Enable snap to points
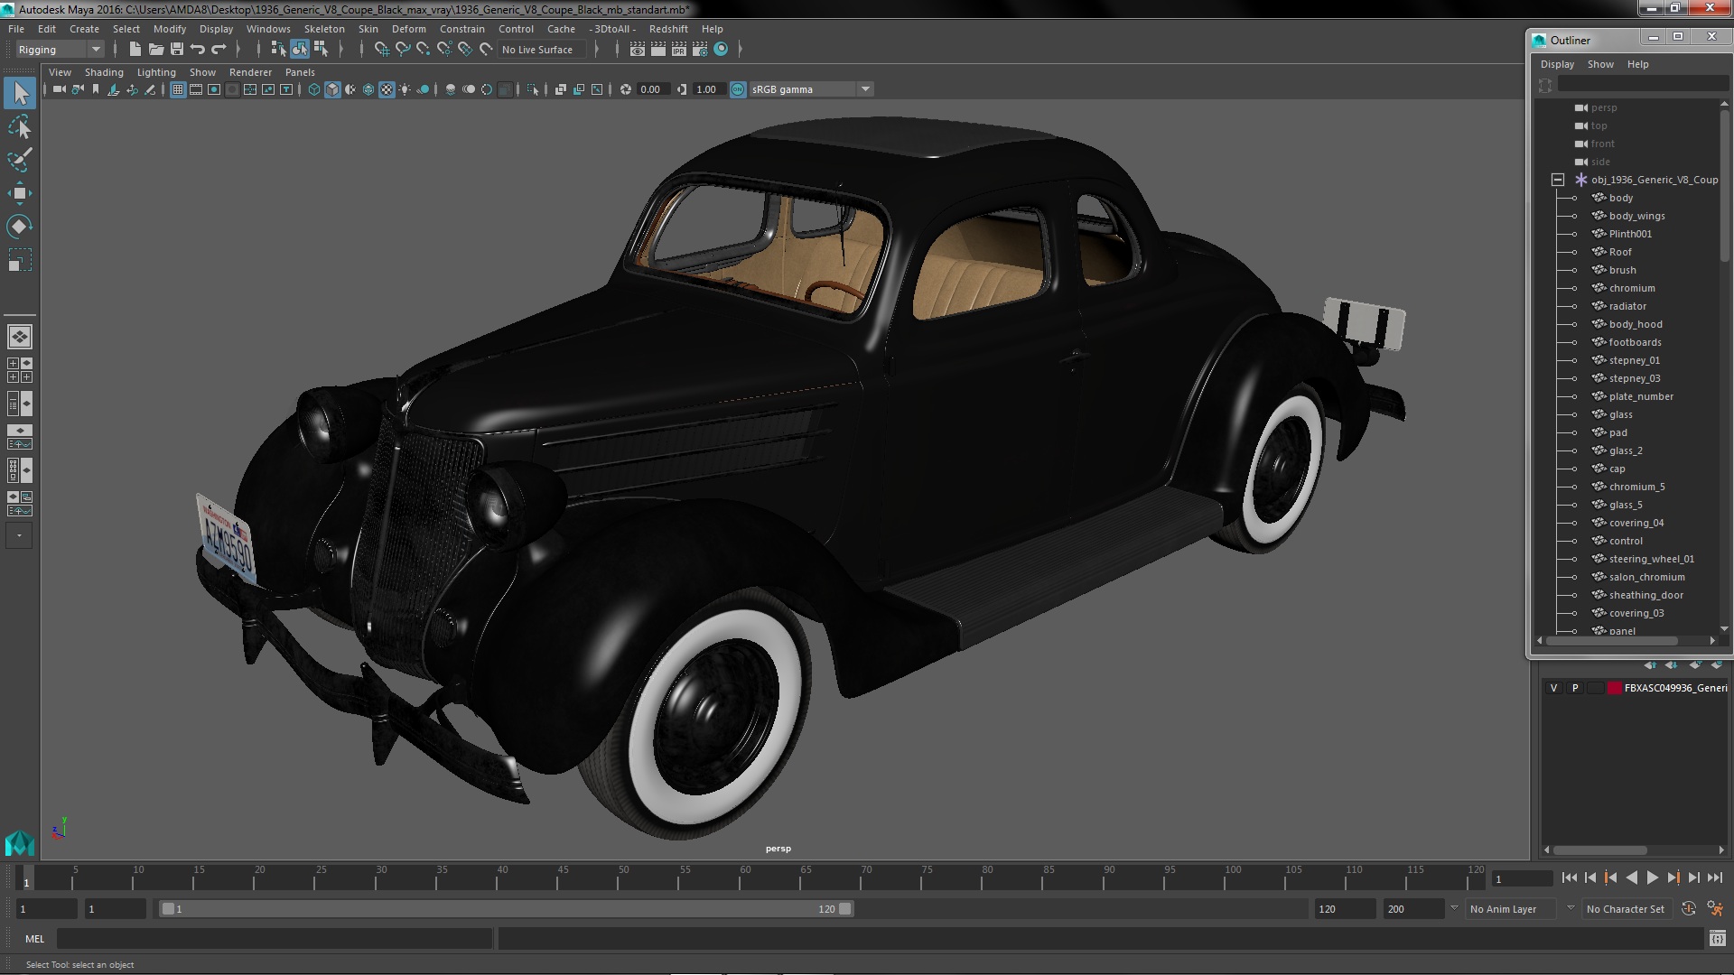 [424, 50]
